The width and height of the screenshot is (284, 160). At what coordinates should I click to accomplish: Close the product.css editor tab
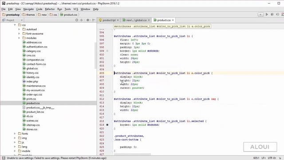(x=173, y=20)
